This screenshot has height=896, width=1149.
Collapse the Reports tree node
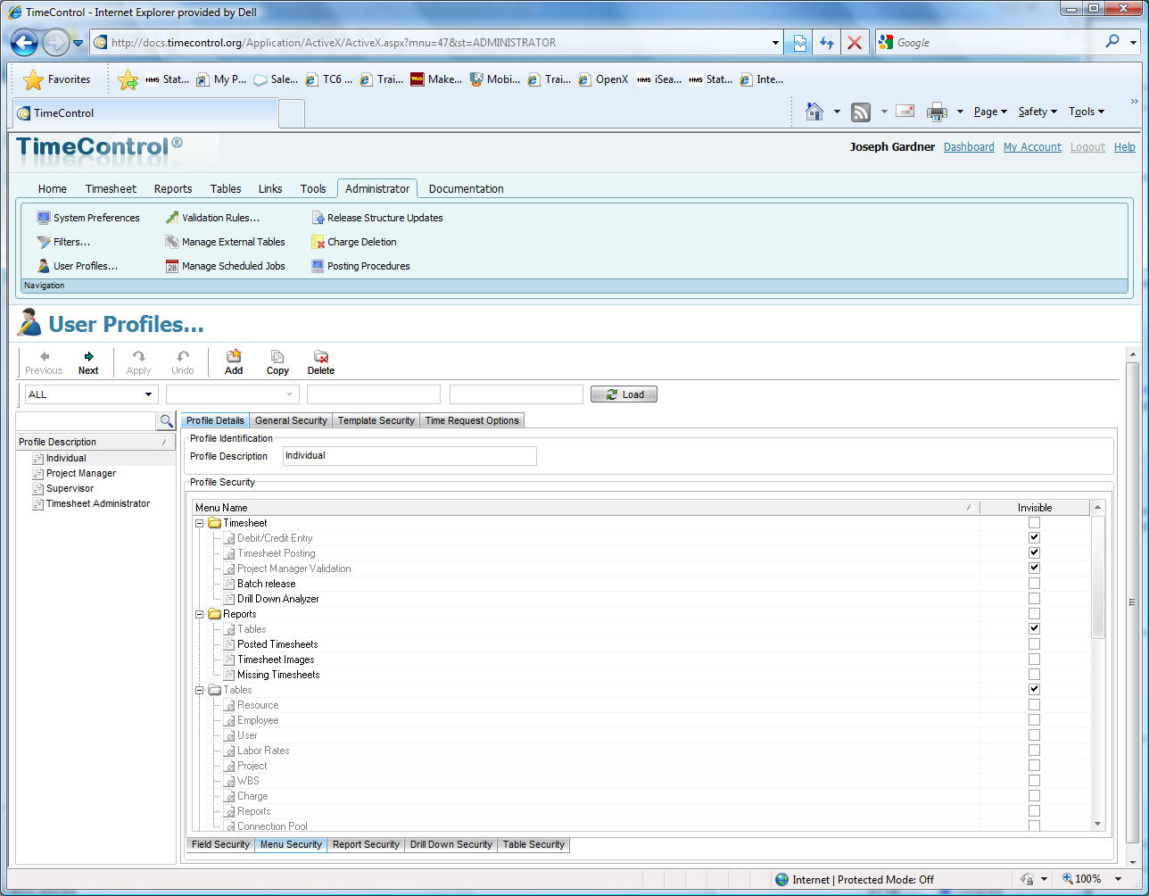pyautogui.click(x=200, y=614)
